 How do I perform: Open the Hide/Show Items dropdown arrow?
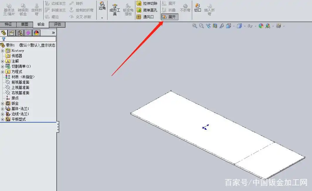coord(255,26)
